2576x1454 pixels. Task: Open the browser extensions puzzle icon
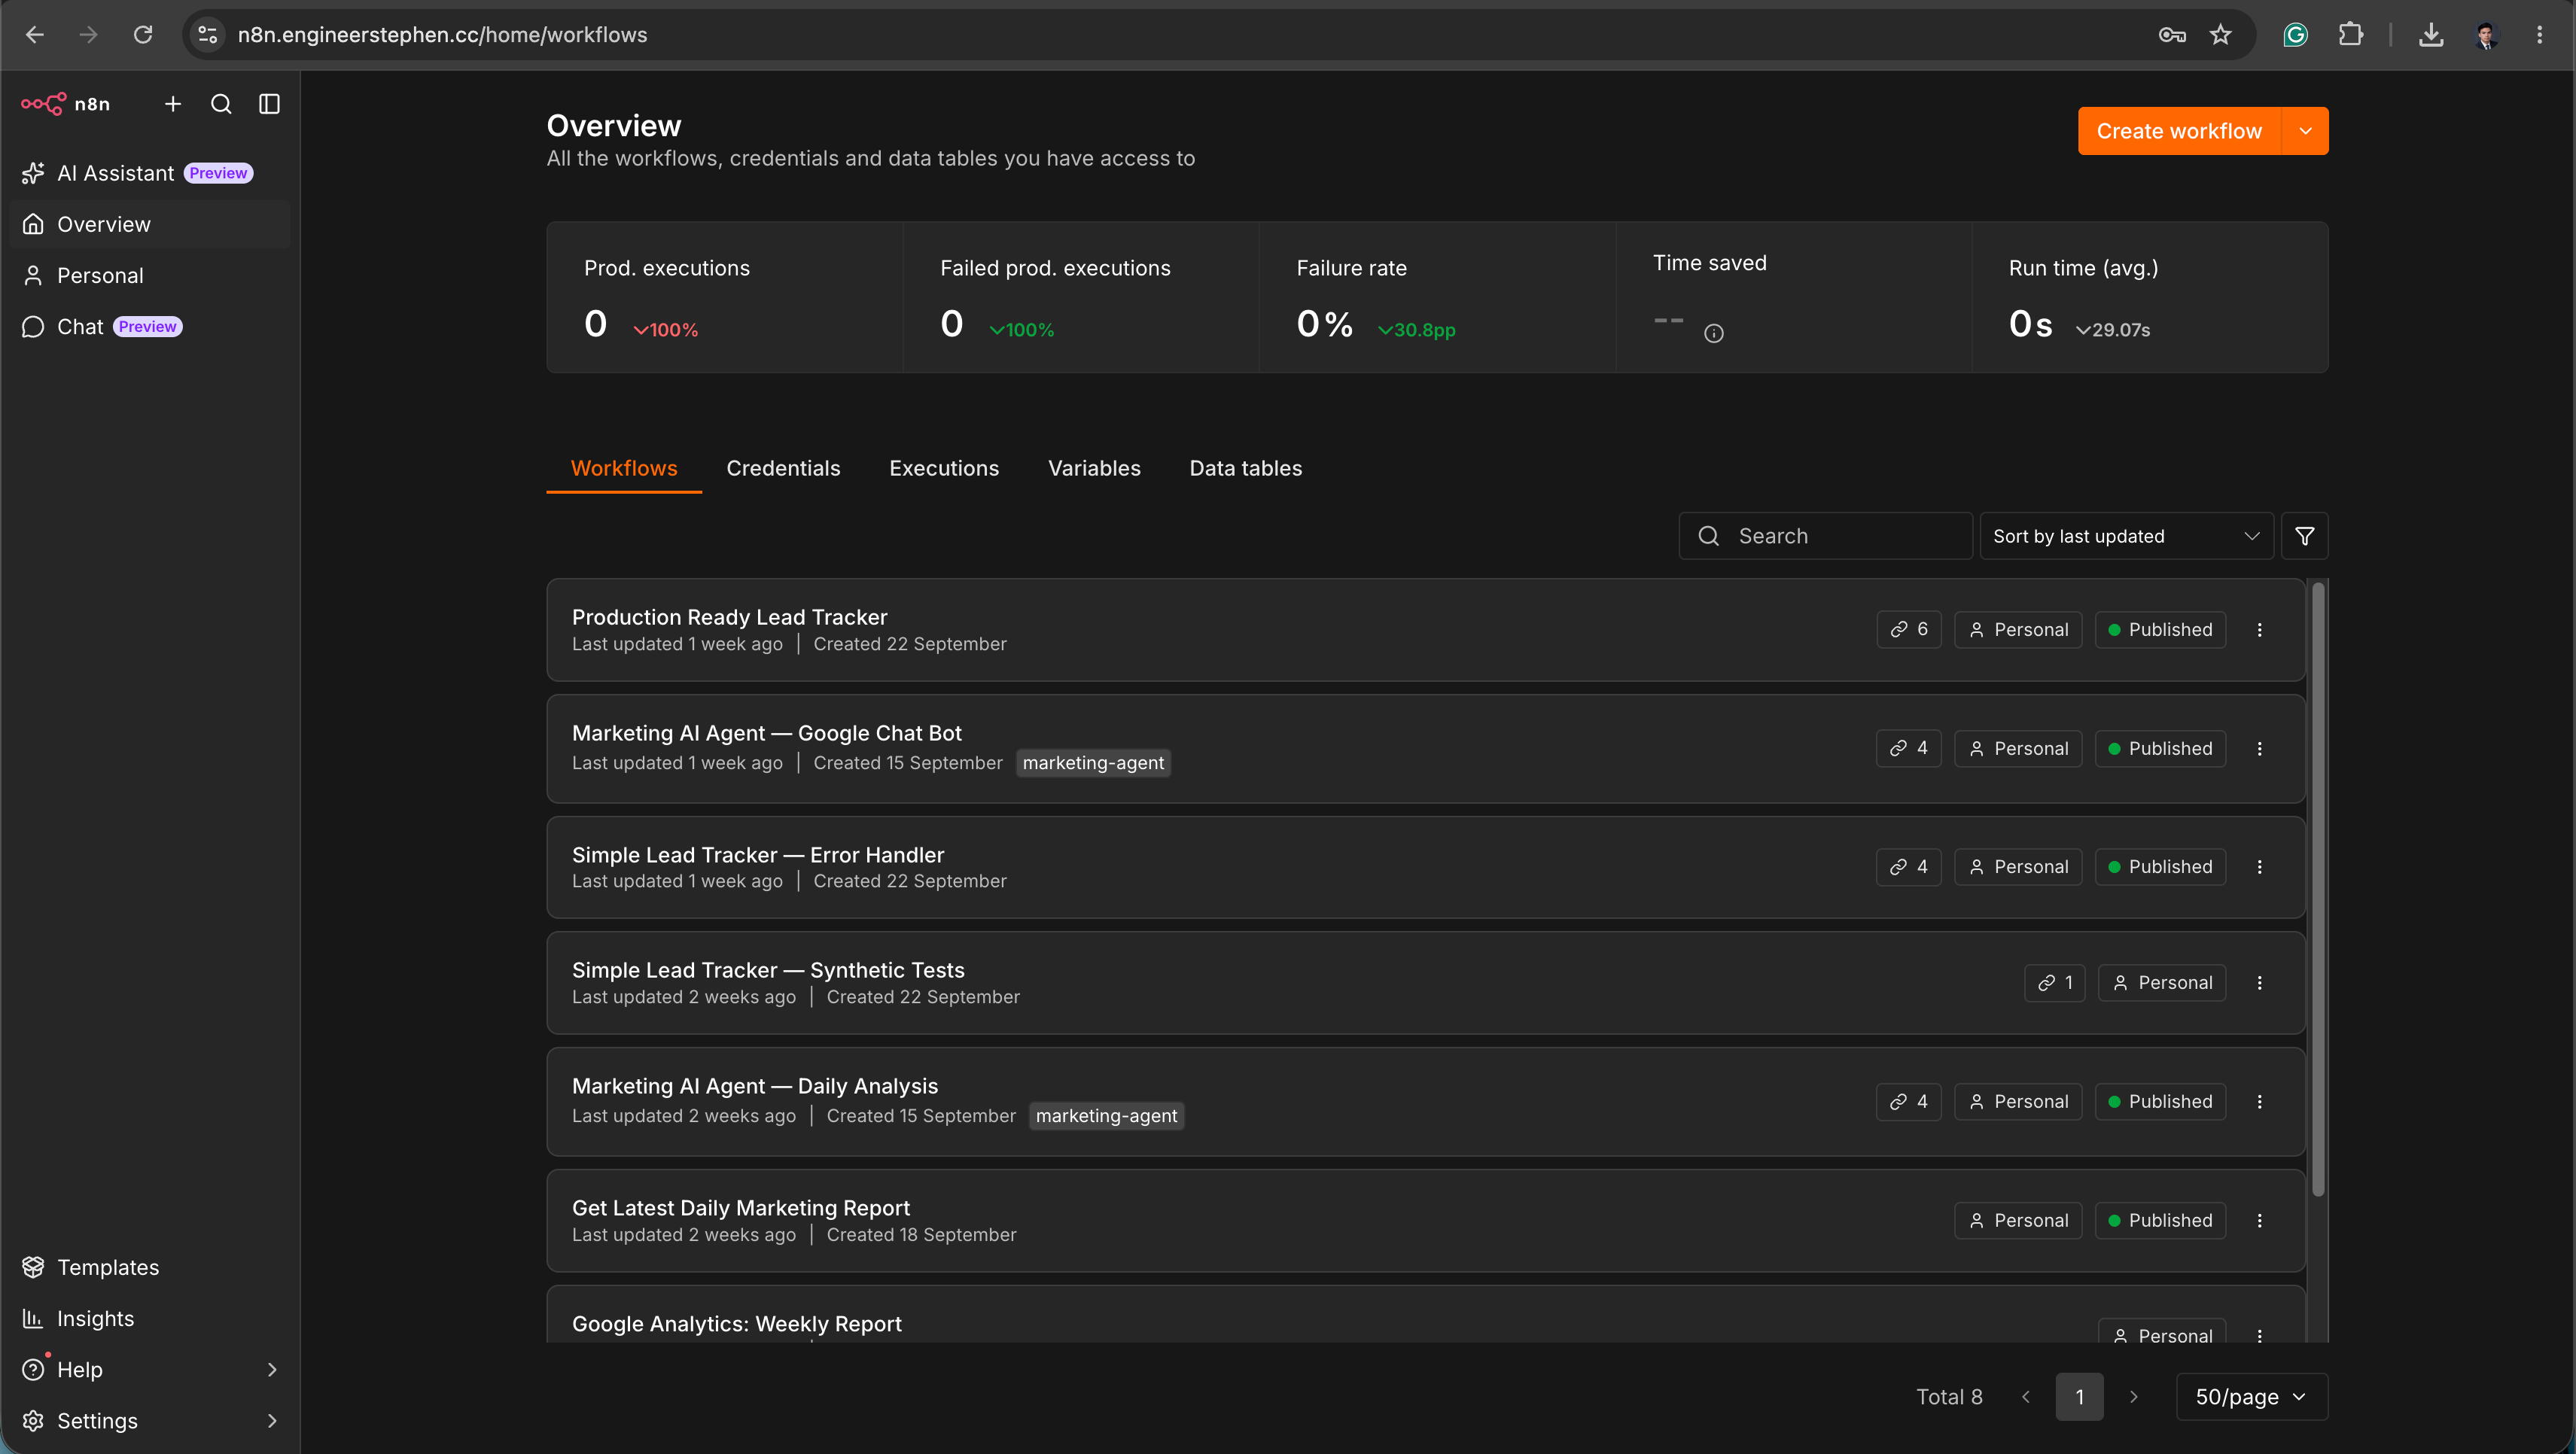pos(2351,35)
